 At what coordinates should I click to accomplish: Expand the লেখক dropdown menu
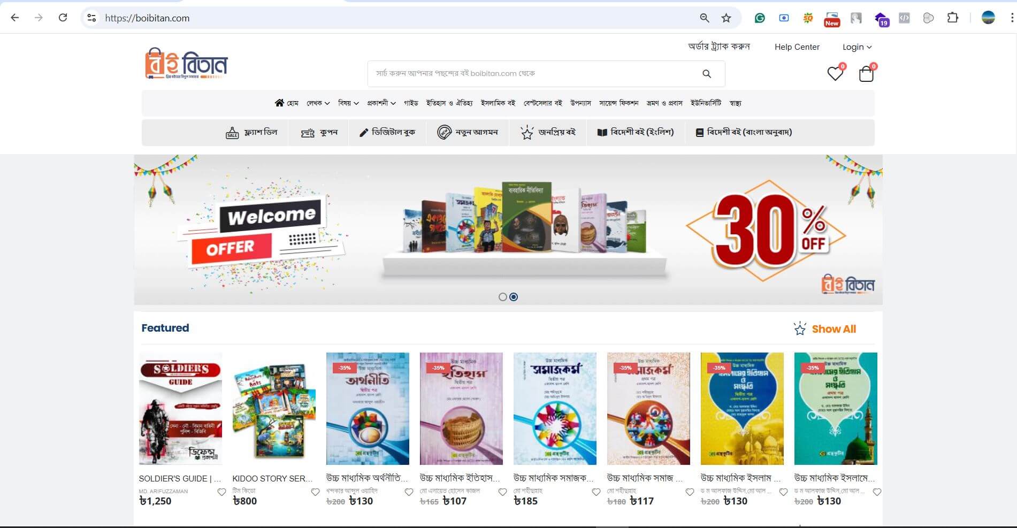point(318,103)
